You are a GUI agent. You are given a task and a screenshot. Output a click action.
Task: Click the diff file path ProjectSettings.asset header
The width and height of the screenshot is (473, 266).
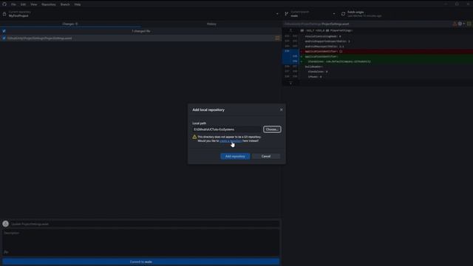pos(317,24)
